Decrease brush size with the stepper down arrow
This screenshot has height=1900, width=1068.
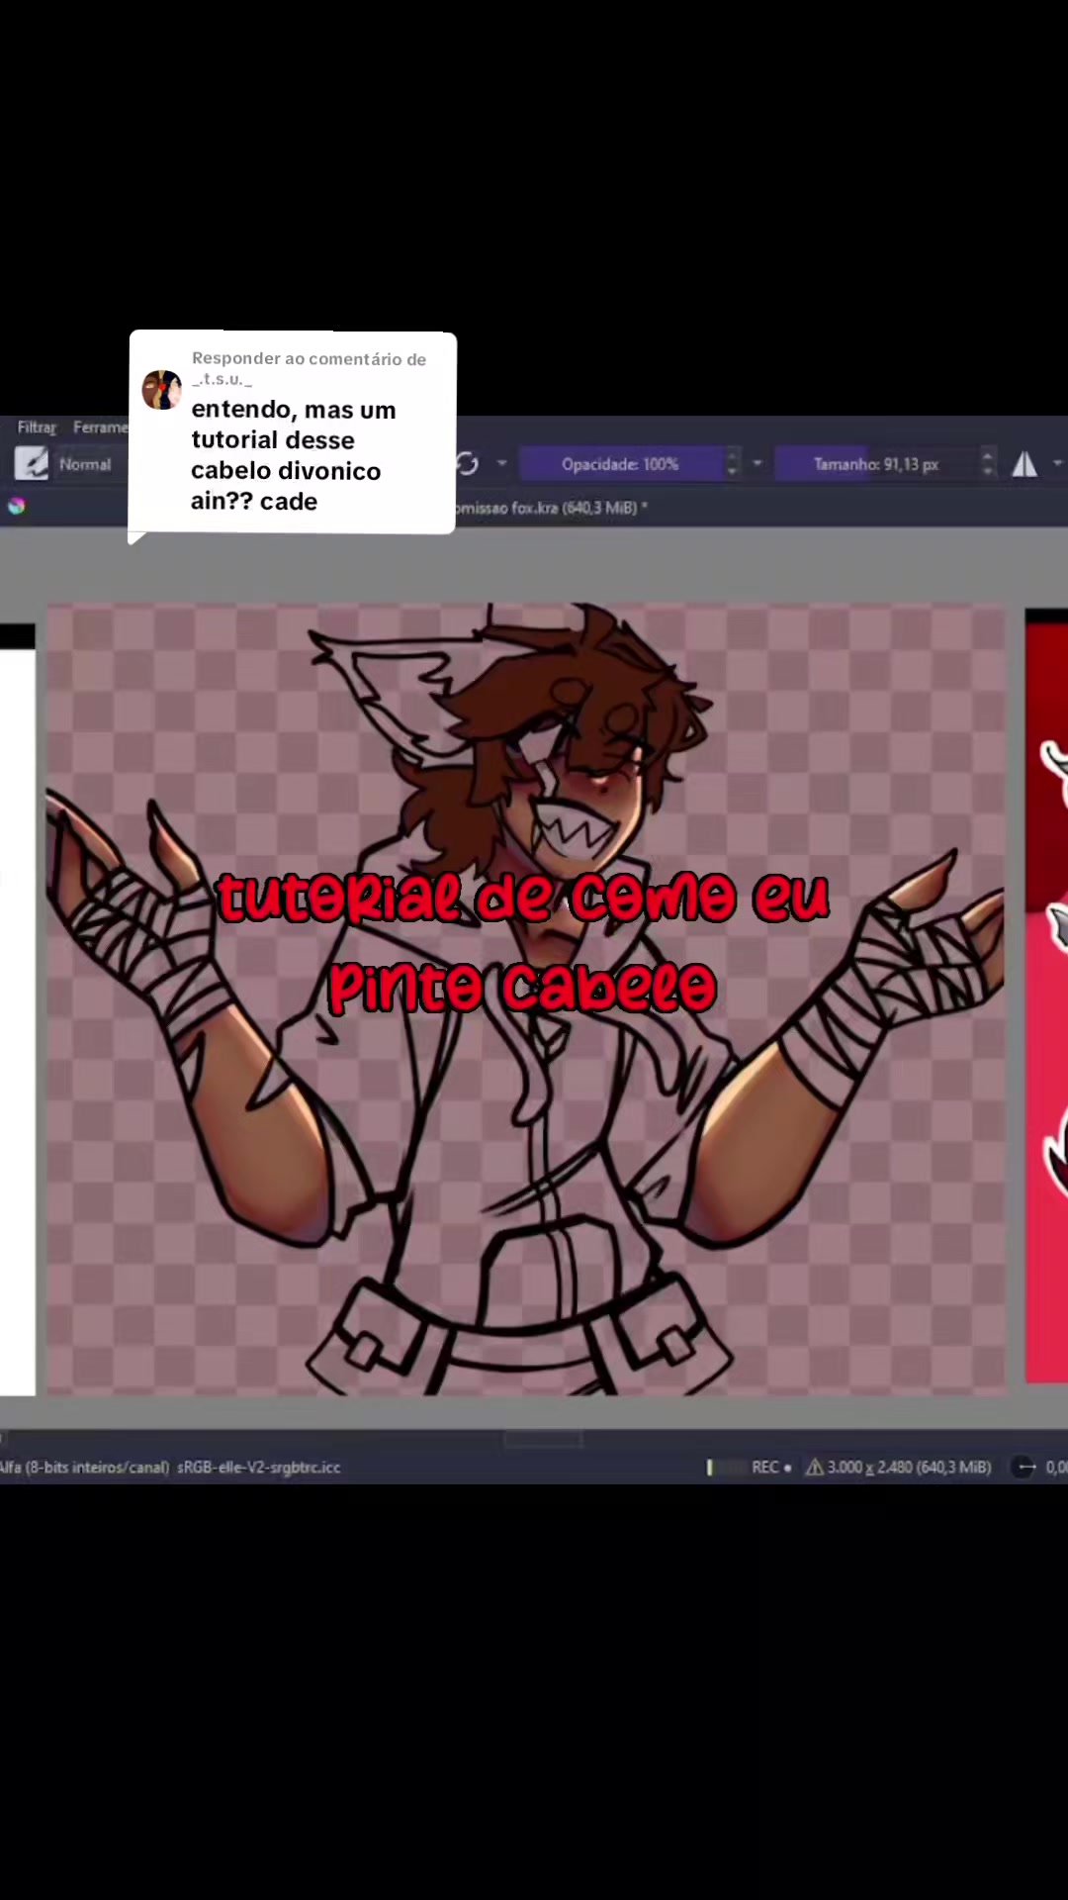pos(987,471)
